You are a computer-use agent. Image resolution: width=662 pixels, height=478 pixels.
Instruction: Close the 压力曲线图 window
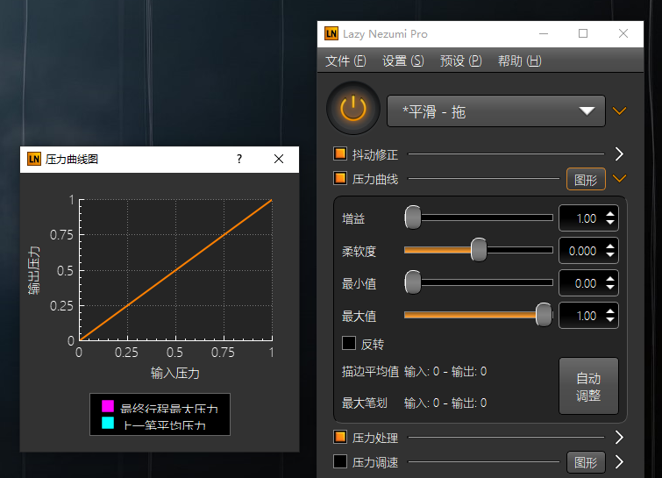(x=279, y=160)
